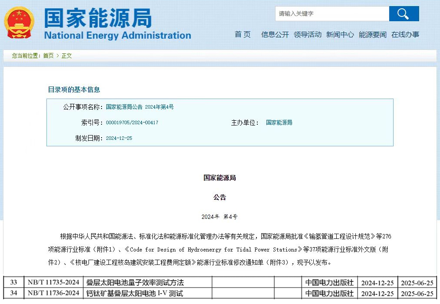Click the 国家能源局 site title banner
The image size is (440, 304).
pos(98,17)
